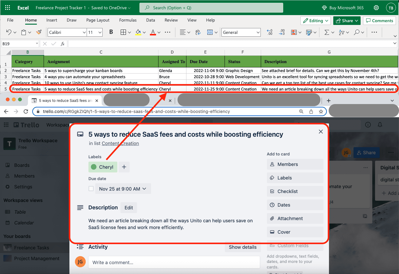Select column C header
The height and width of the screenshot is (274, 399).
click(101, 52)
